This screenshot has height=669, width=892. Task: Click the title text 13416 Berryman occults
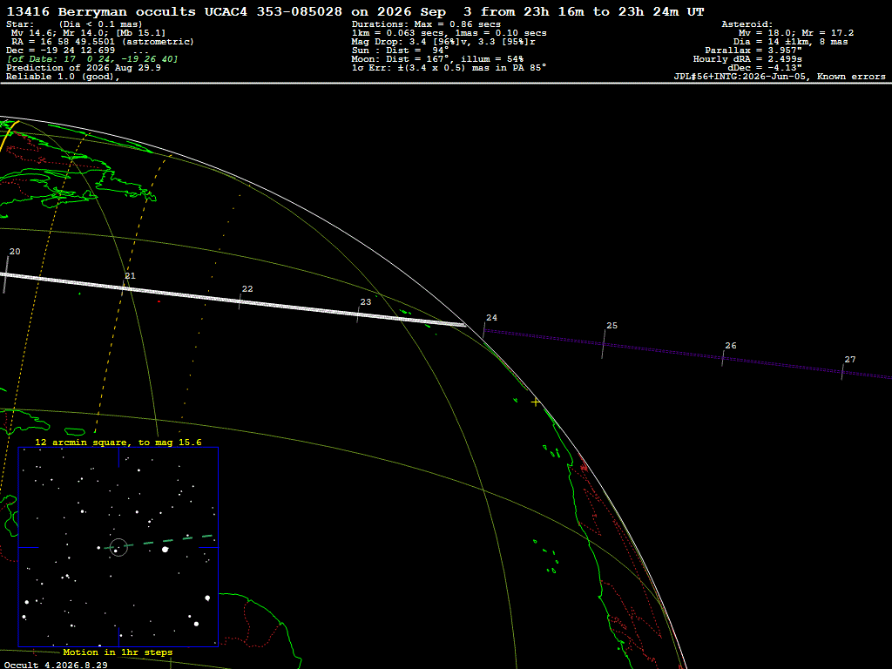click(101, 11)
